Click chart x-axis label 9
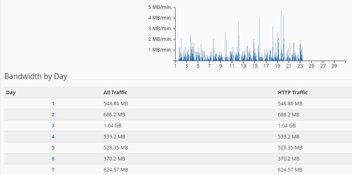This screenshot has height=175, width=352. pyautogui.click(x=221, y=66)
